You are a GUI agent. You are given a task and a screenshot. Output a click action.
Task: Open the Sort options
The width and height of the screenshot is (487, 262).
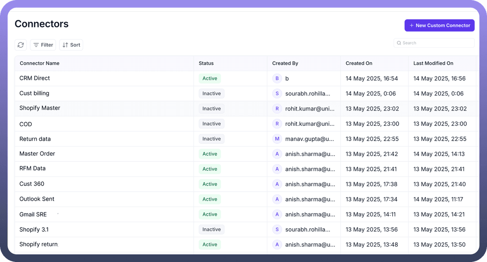point(71,45)
